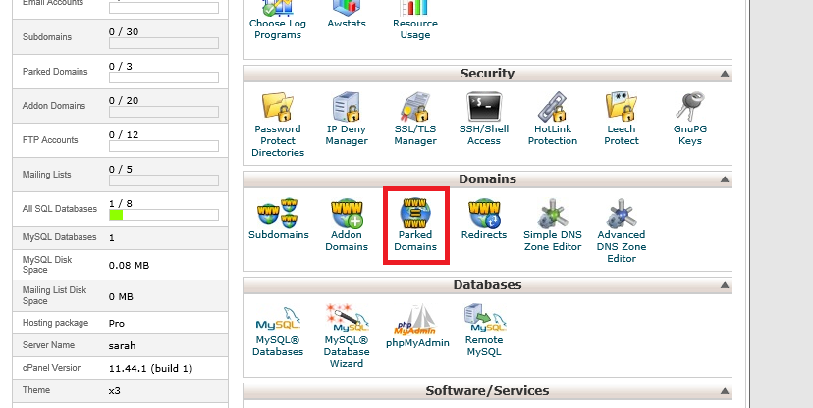Collapse the Databases section arrow
Screen dimensions: 813x408
[725, 285]
